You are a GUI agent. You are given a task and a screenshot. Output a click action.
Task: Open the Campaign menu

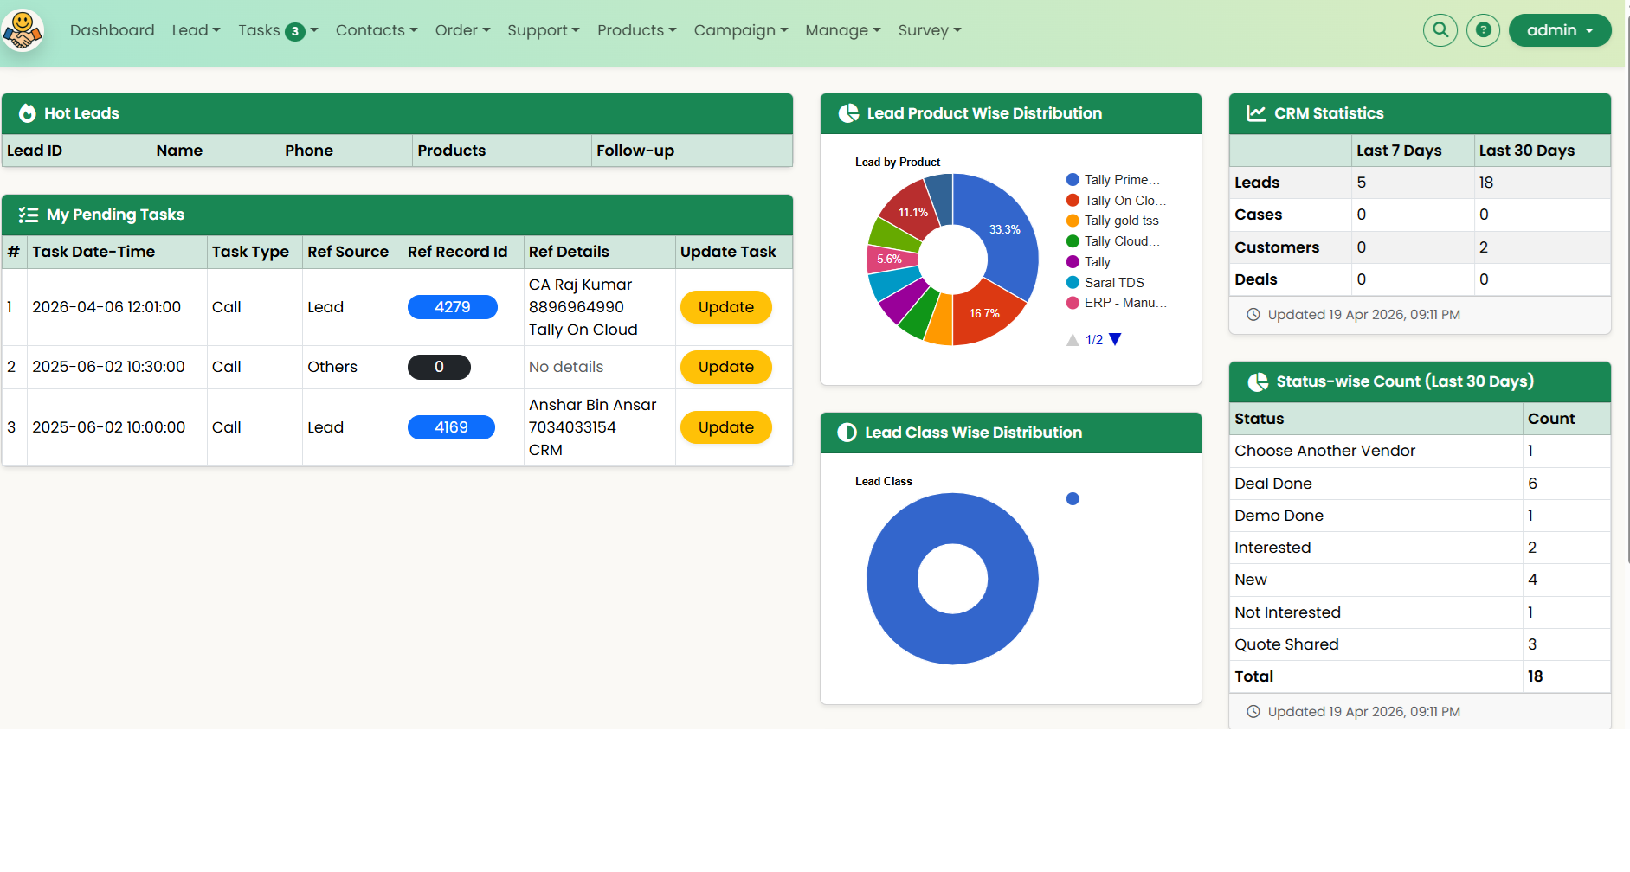(740, 29)
